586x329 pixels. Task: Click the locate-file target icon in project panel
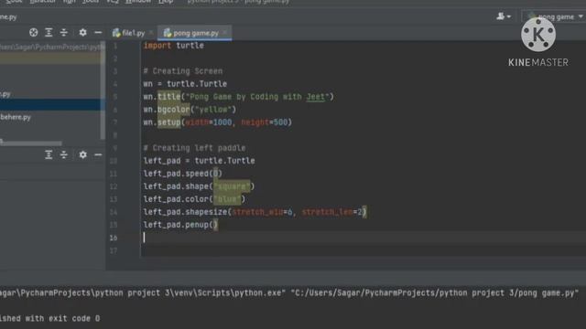33,33
